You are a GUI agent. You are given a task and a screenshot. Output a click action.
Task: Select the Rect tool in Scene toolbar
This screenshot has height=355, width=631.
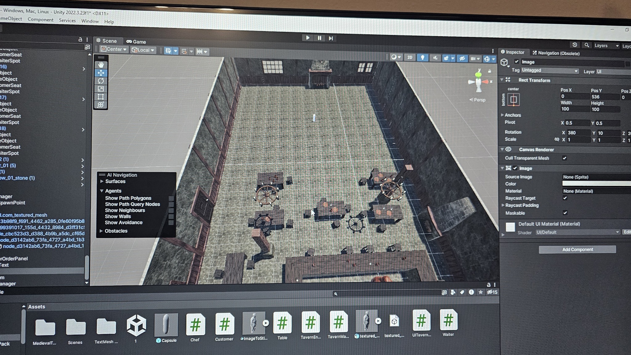pyautogui.click(x=101, y=97)
